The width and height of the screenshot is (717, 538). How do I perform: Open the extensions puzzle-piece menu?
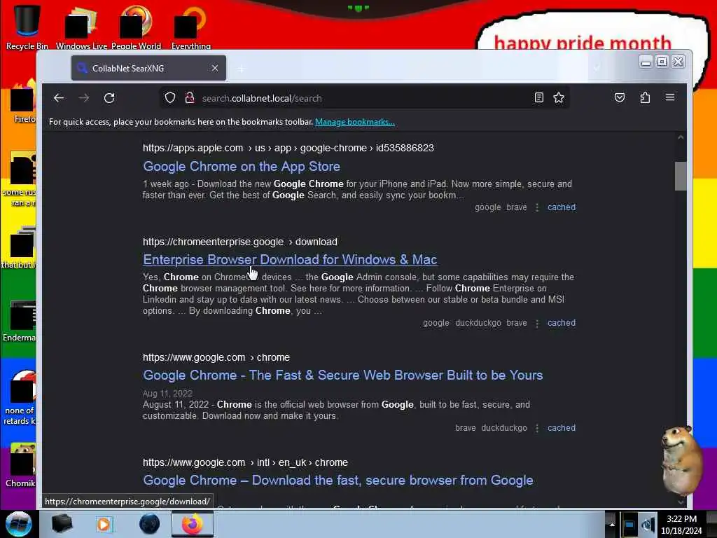[645, 97]
